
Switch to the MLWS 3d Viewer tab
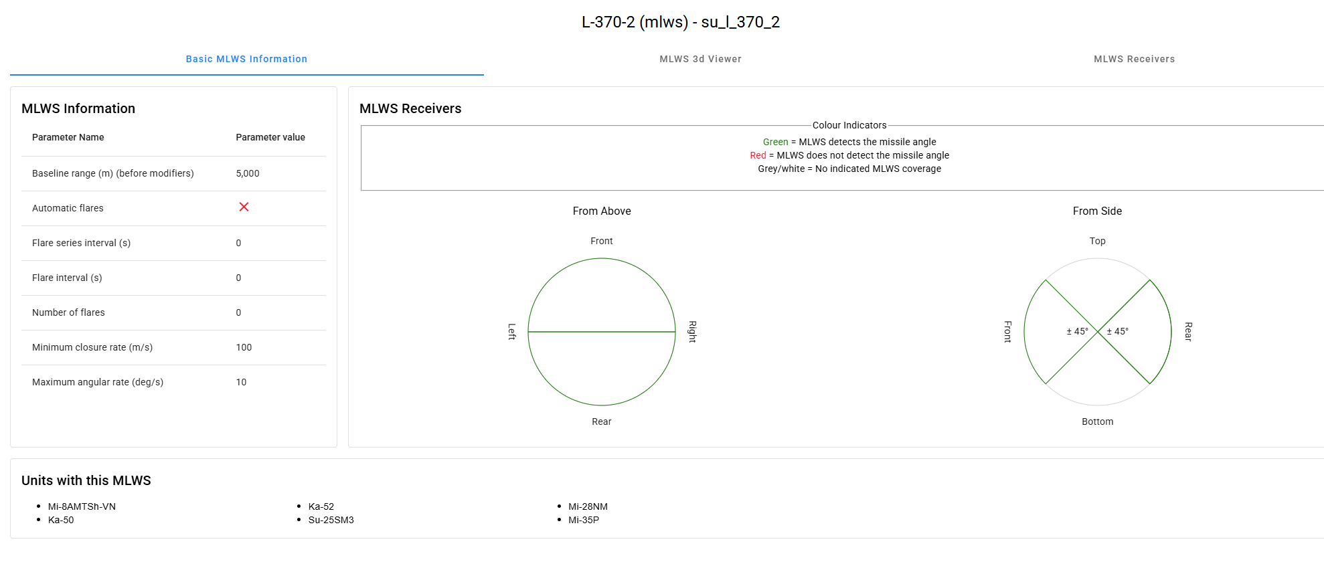tap(700, 59)
